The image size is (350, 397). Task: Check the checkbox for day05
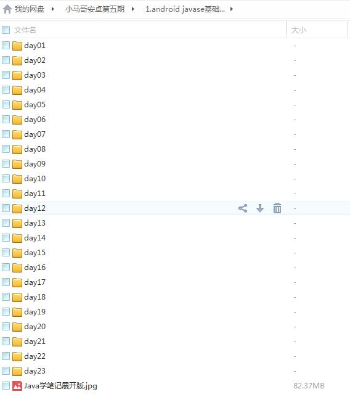tap(6, 105)
